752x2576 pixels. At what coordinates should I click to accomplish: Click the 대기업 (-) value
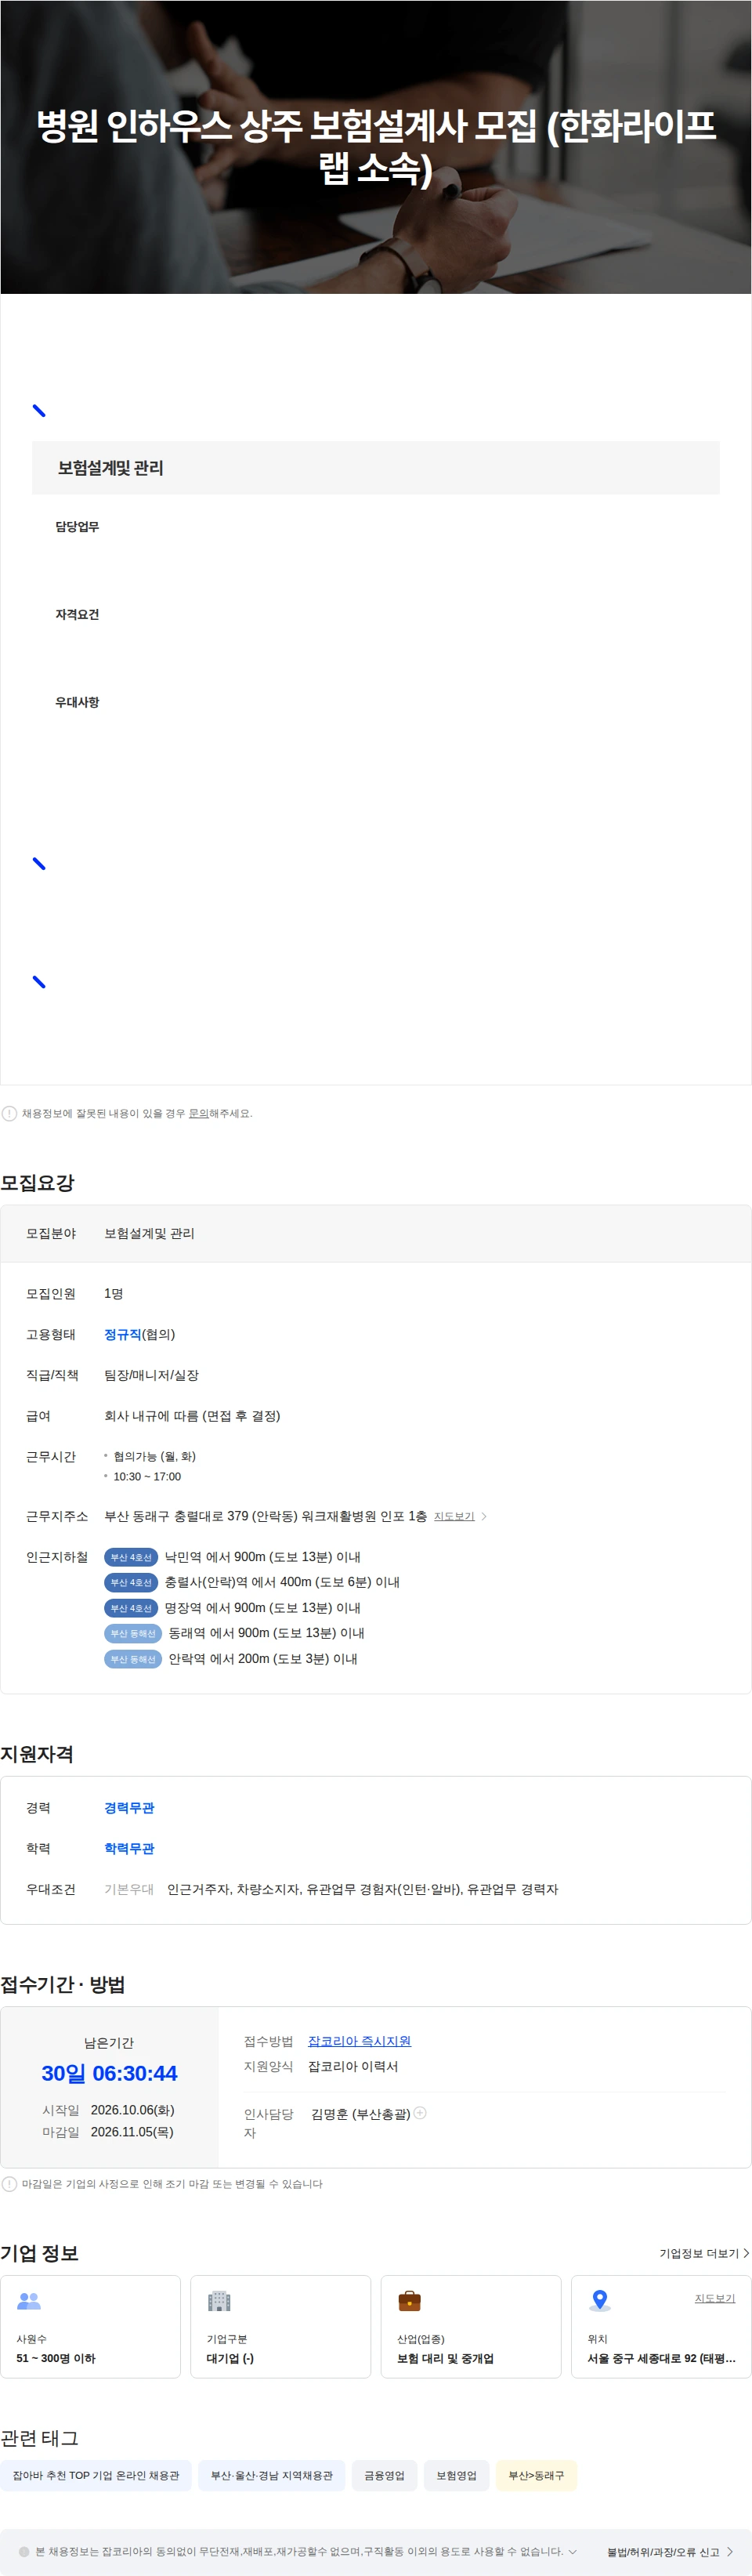point(230,2358)
